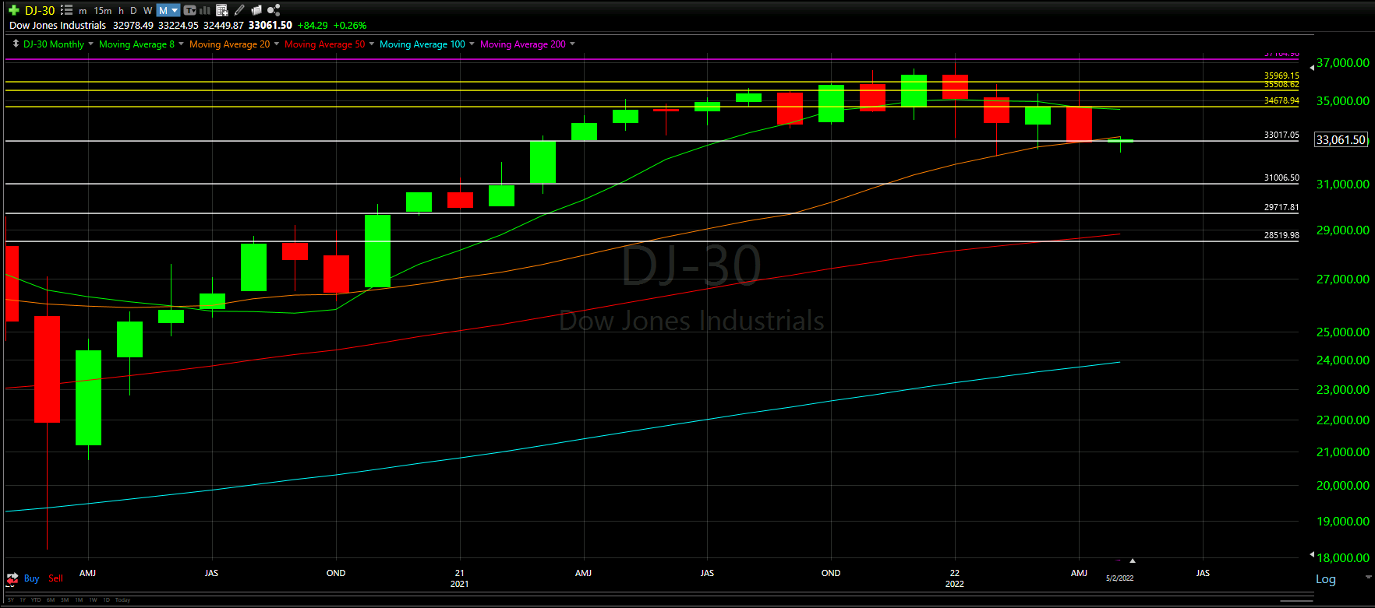Click the horizontal scrollbar thumb at the bottom right
Screen dimensions: 1375x608
(1297, 600)
